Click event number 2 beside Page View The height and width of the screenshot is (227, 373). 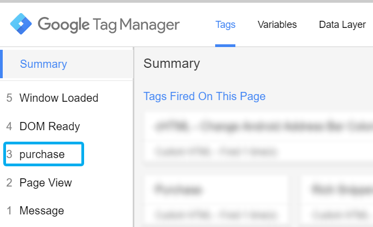9,183
